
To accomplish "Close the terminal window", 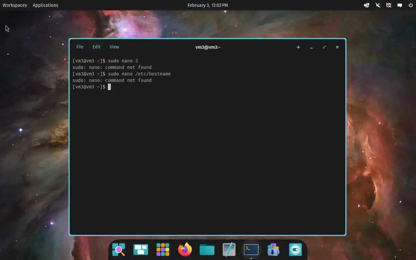I will (337, 47).
